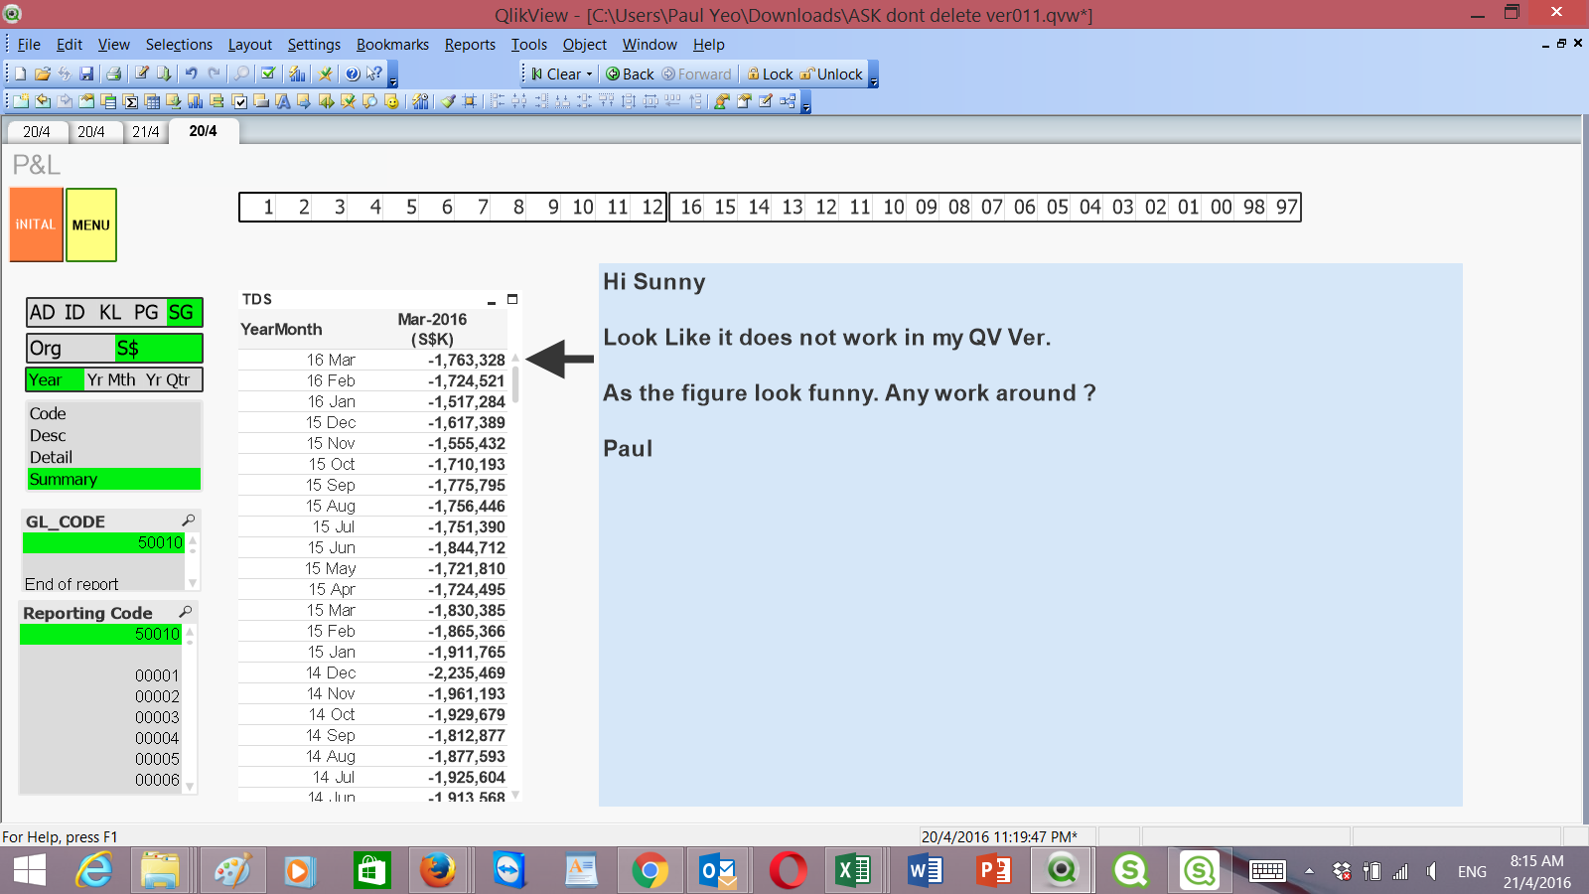Show hidden system tray icons
This screenshot has width=1589, height=894.
click(x=1309, y=871)
